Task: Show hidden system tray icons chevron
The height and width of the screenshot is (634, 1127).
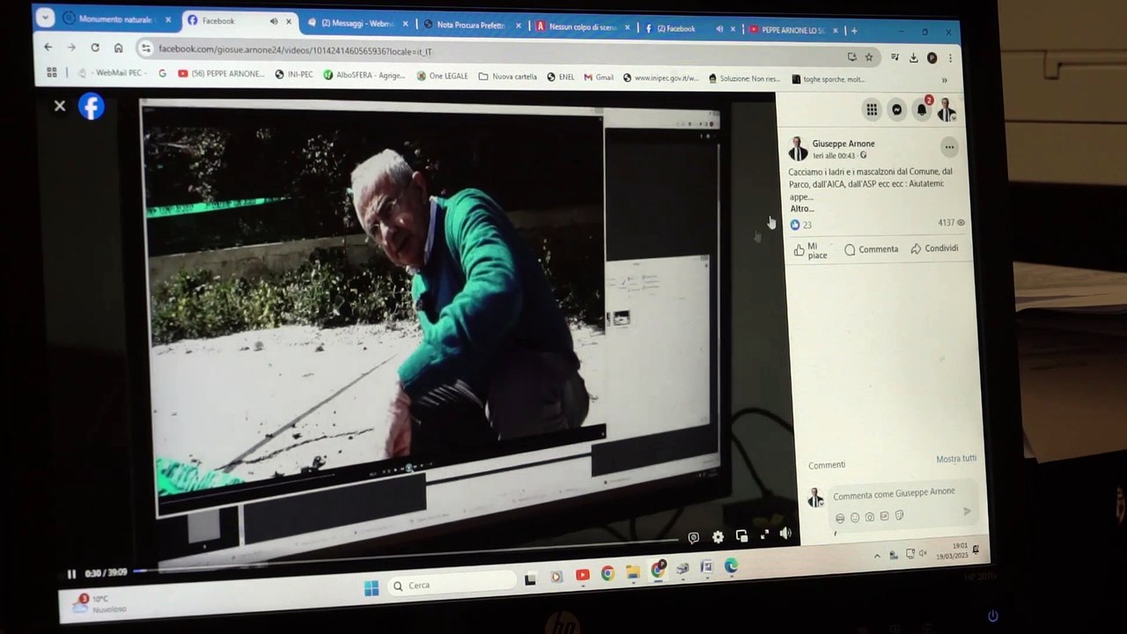Action: pos(876,556)
